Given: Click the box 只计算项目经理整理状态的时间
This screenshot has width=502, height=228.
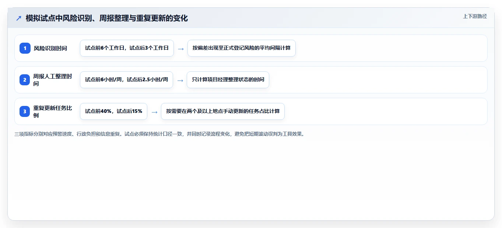Looking at the screenshot, I should [228, 80].
